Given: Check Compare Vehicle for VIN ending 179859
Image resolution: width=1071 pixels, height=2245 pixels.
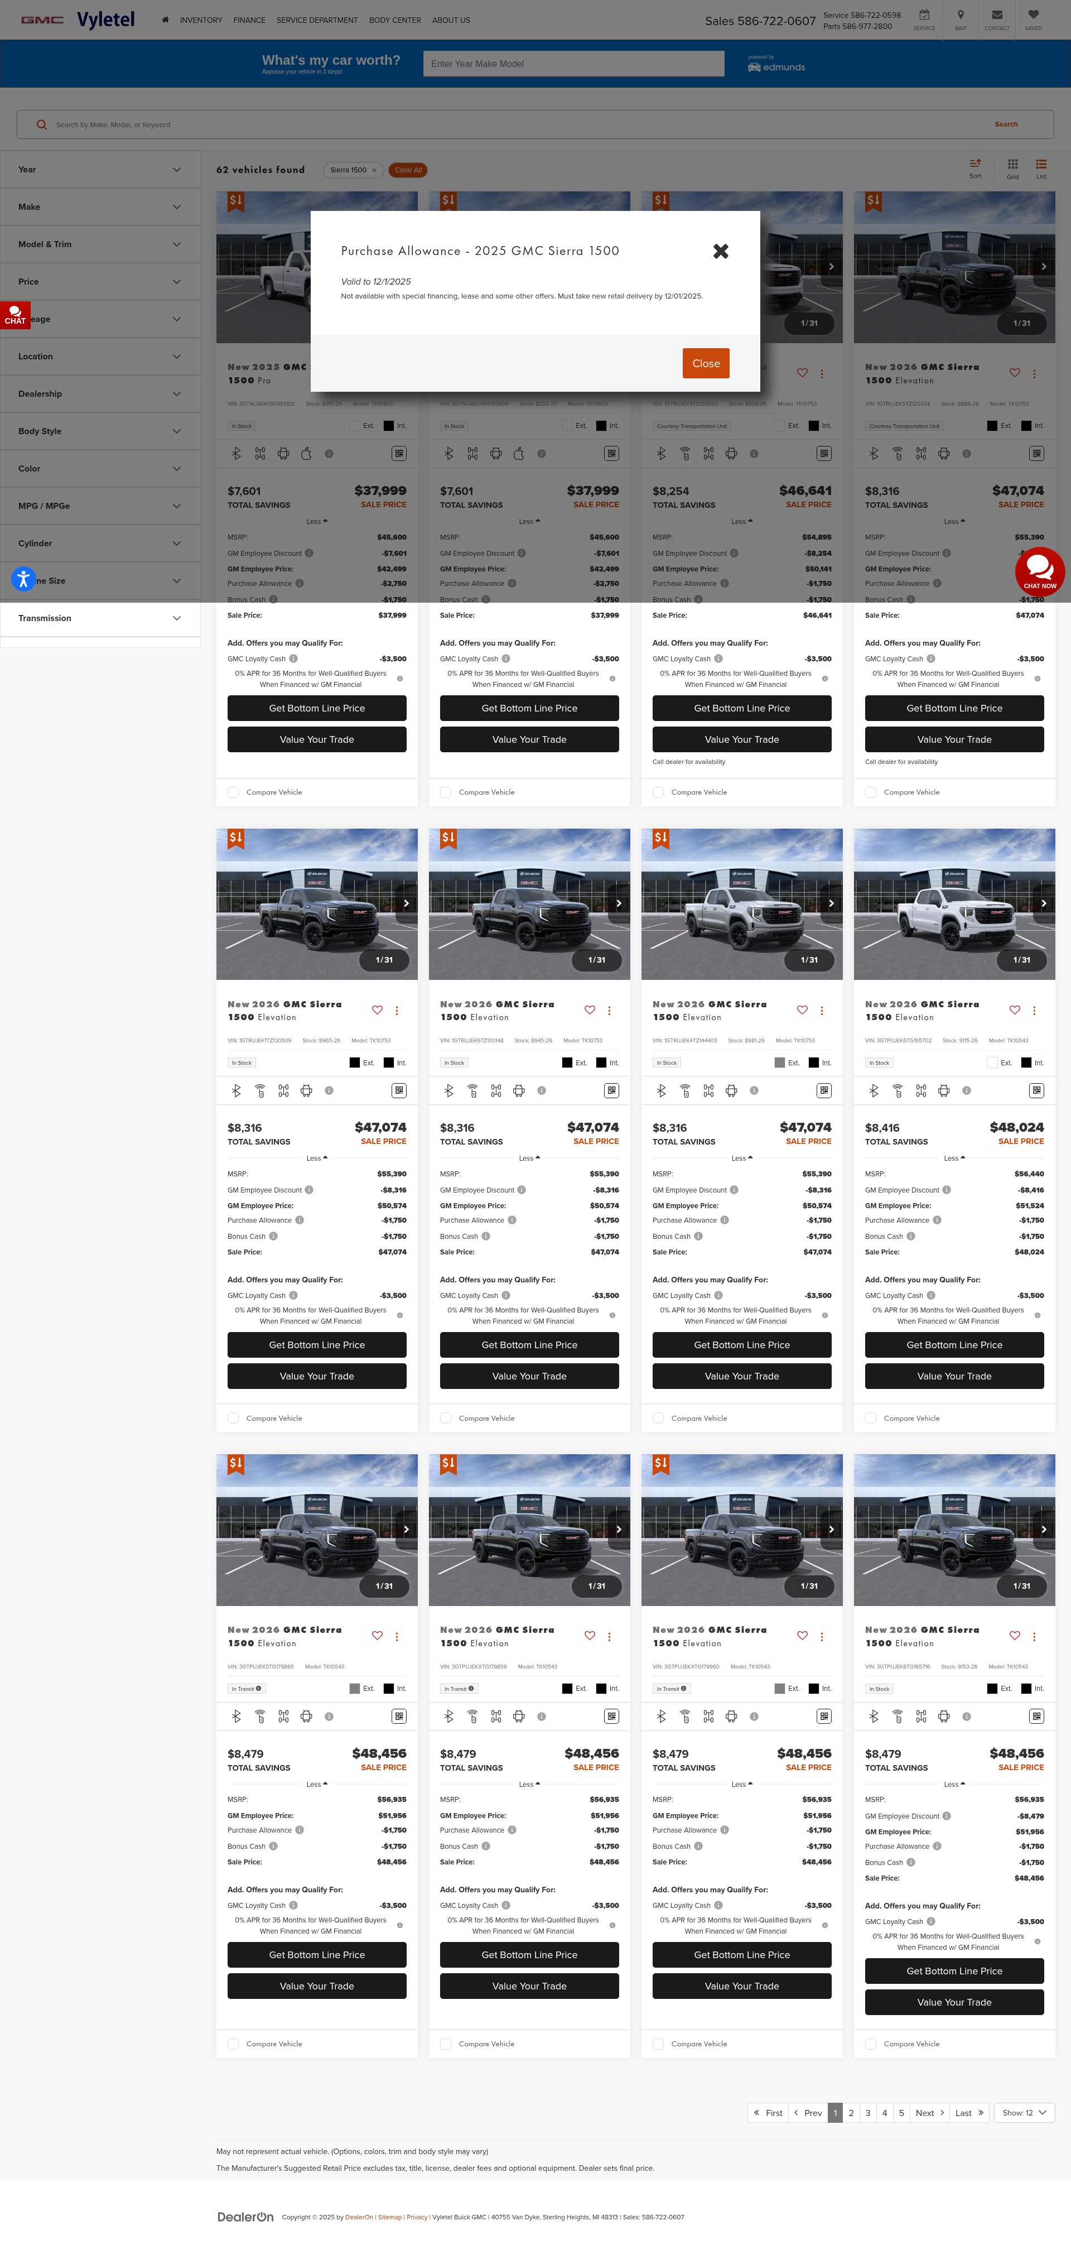Looking at the screenshot, I should point(446,2044).
